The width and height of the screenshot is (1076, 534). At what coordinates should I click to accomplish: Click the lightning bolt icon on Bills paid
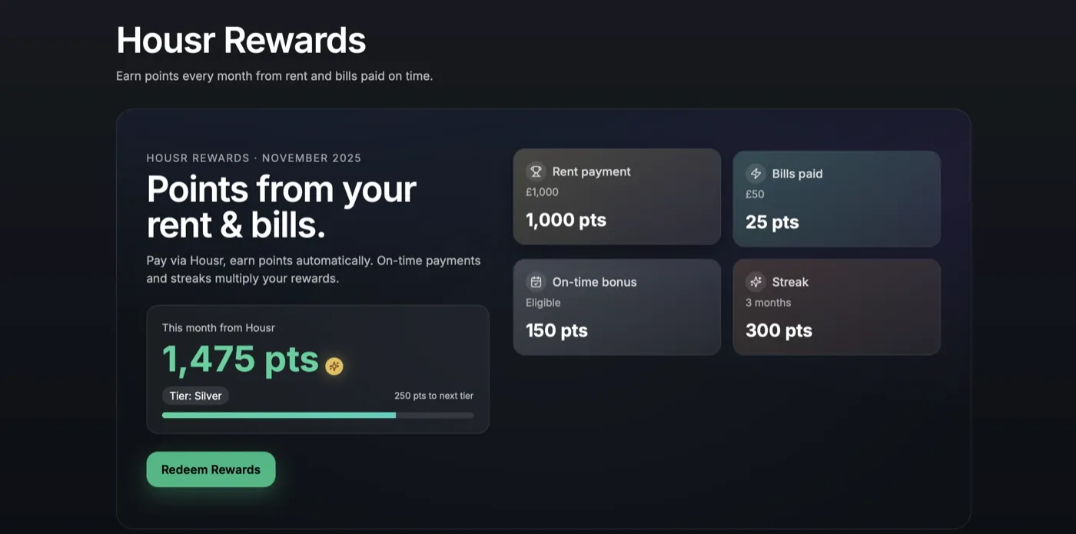(x=756, y=174)
